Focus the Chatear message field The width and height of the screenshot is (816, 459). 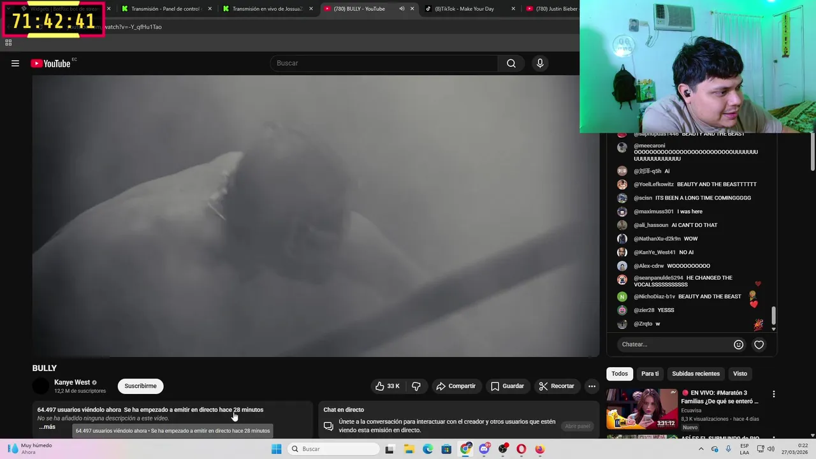click(676, 344)
